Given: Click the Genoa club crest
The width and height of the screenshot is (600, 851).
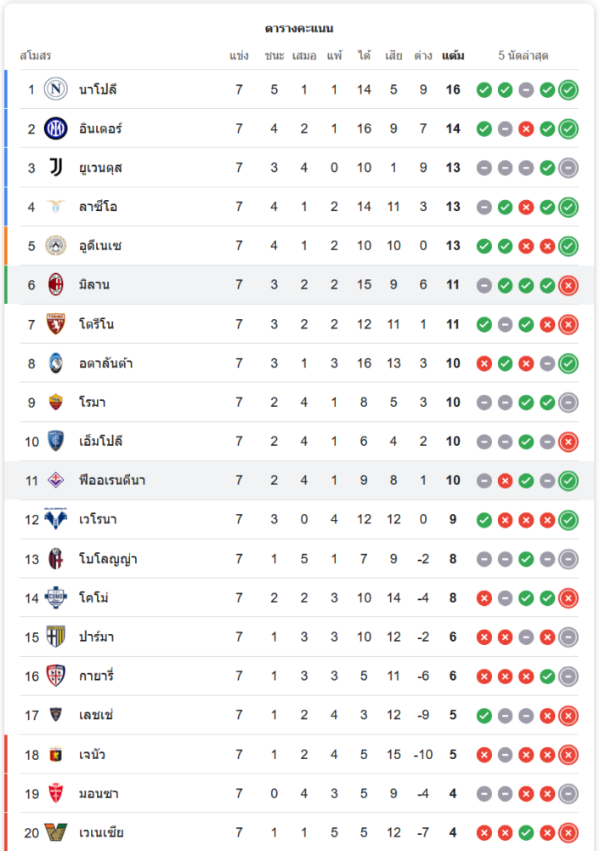Looking at the screenshot, I should [x=56, y=755].
